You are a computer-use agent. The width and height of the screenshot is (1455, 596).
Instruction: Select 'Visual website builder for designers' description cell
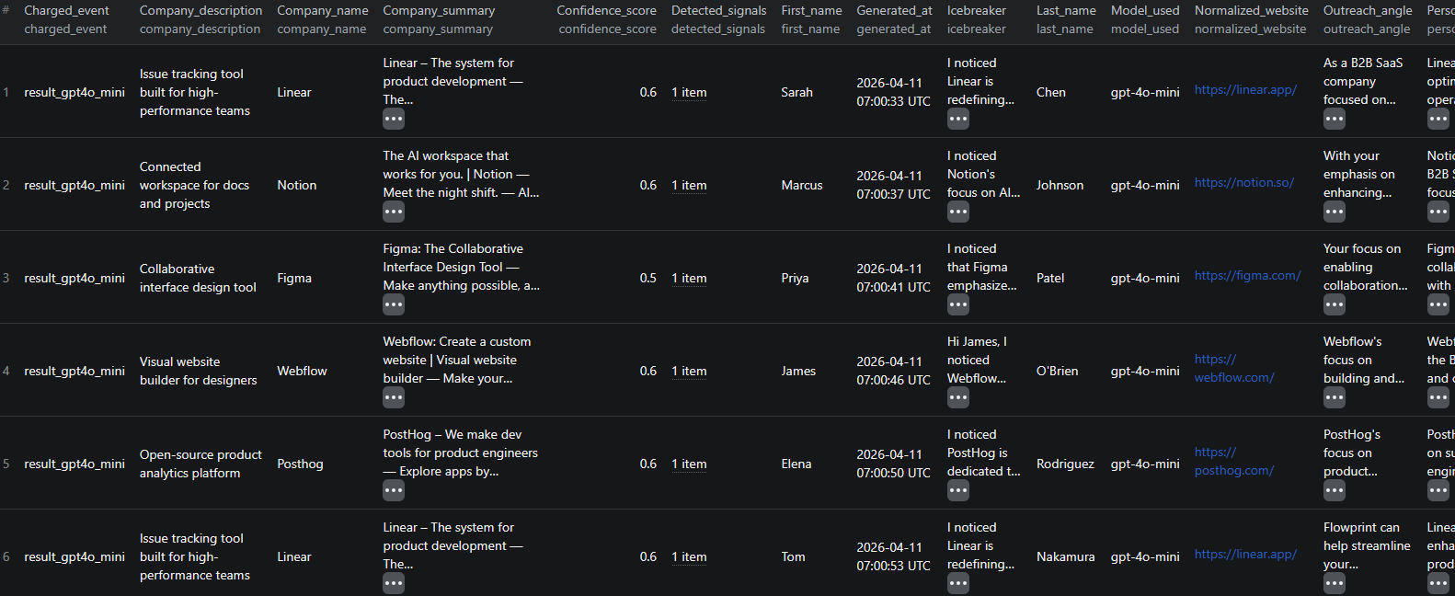tap(199, 371)
